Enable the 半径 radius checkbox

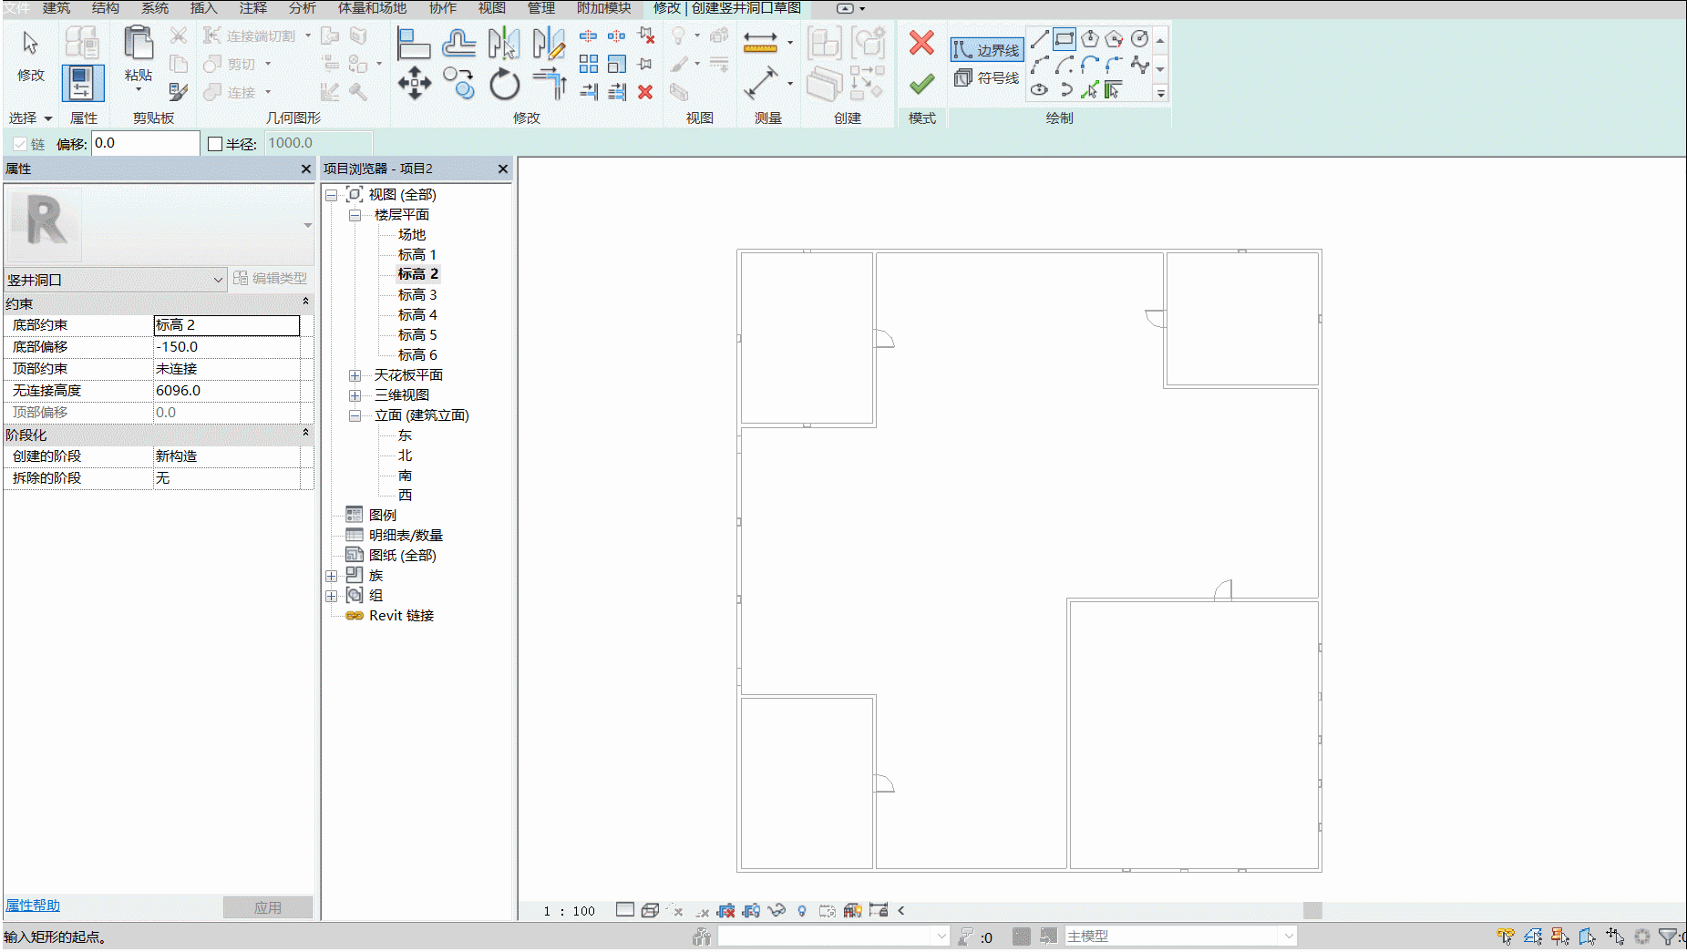point(215,144)
